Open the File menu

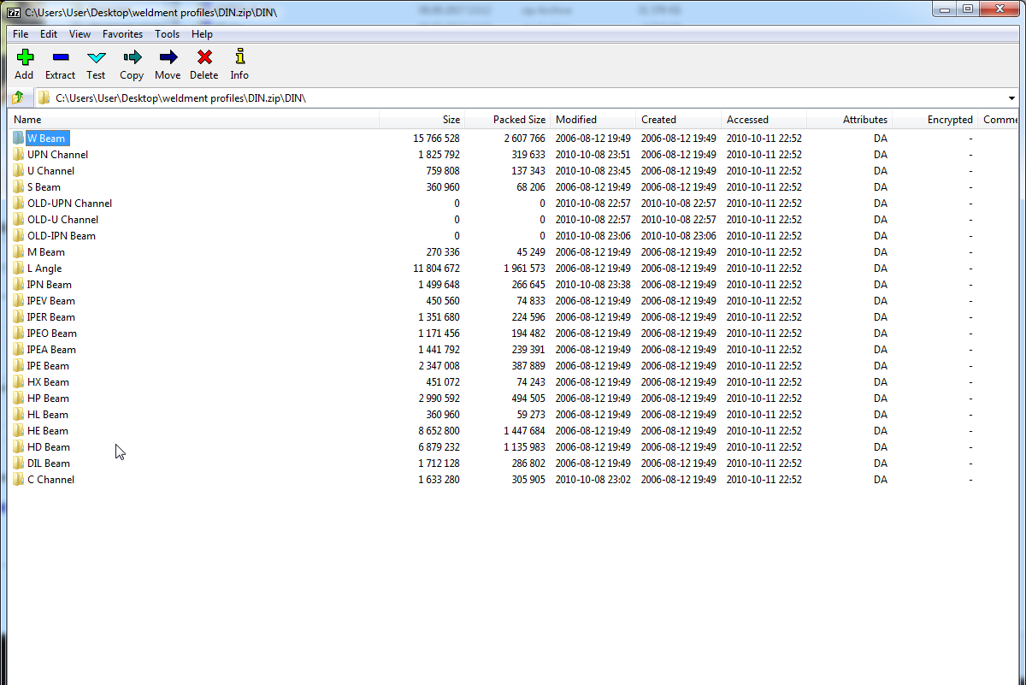(x=20, y=34)
